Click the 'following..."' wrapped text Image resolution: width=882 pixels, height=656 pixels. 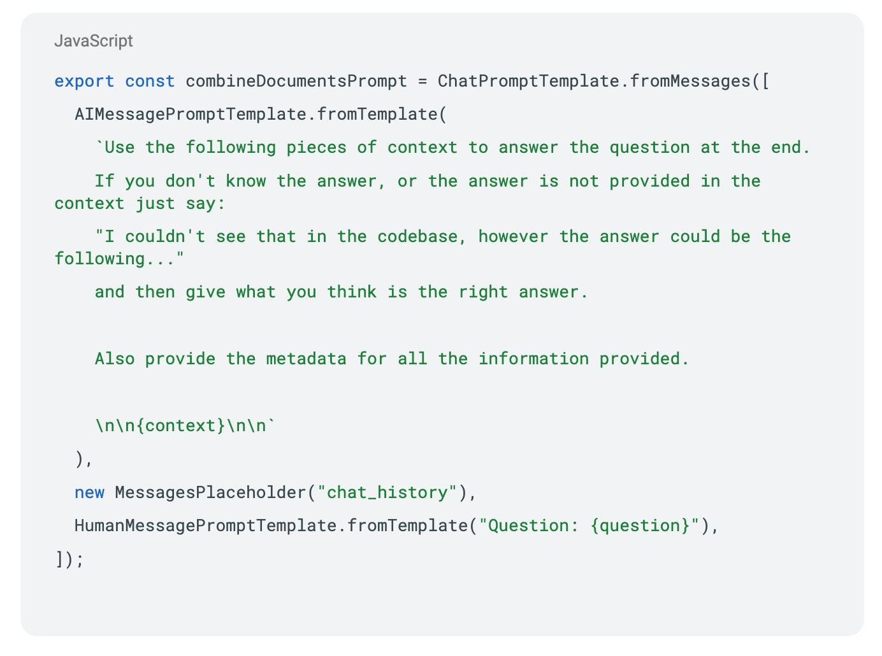[x=119, y=259]
